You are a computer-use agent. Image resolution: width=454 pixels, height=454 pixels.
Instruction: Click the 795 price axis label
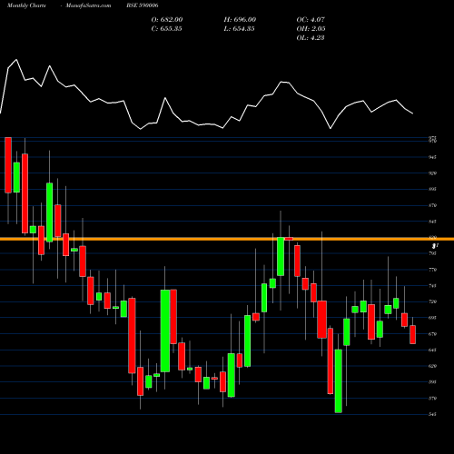(432, 253)
